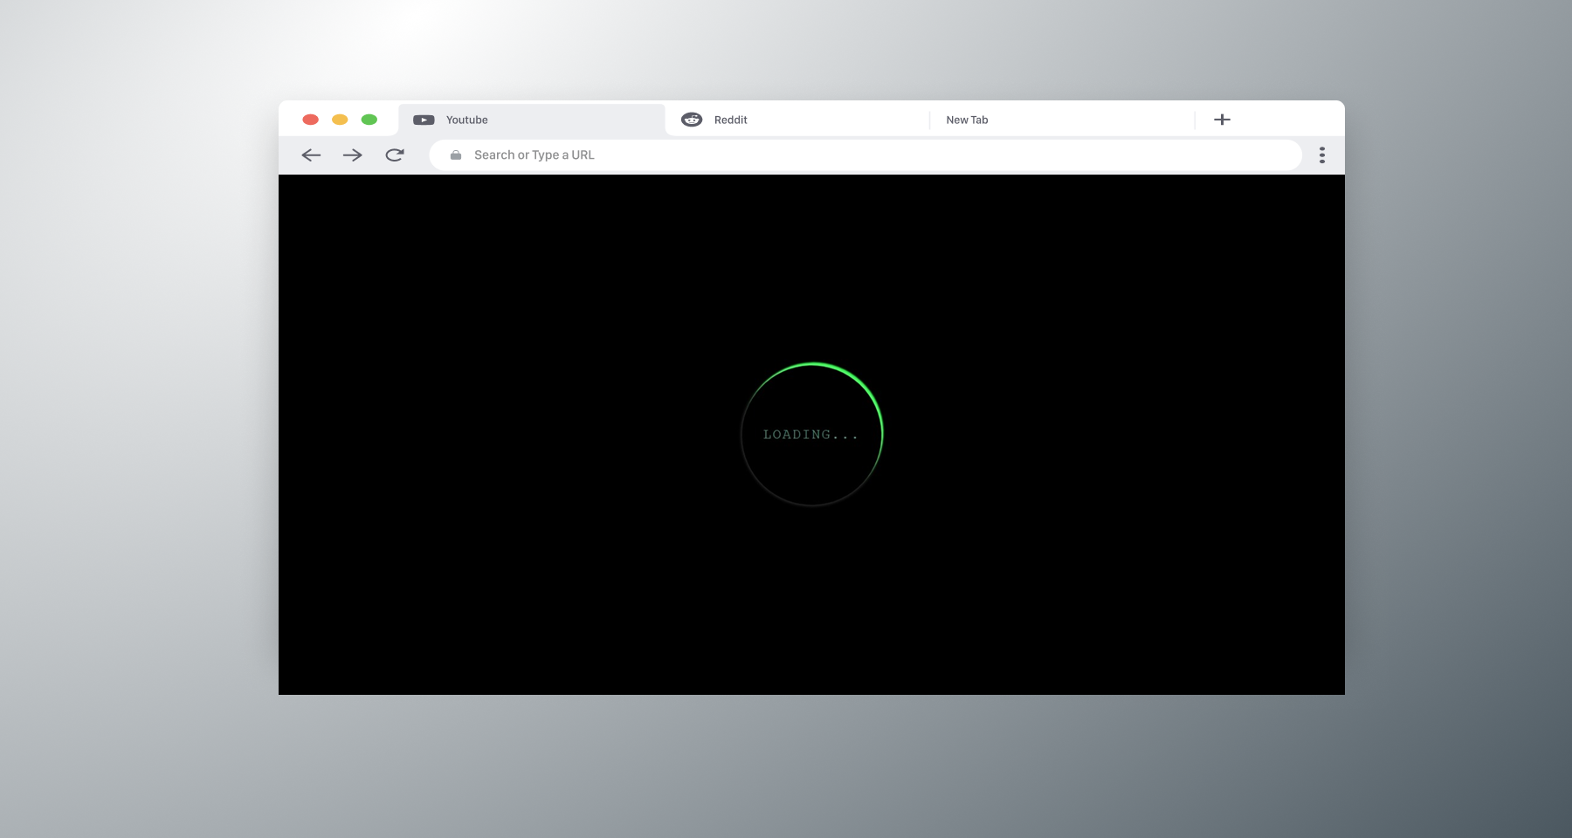Viewport: 1572px width, 838px height.
Task: Click the yellow traffic light control
Action: coord(340,119)
